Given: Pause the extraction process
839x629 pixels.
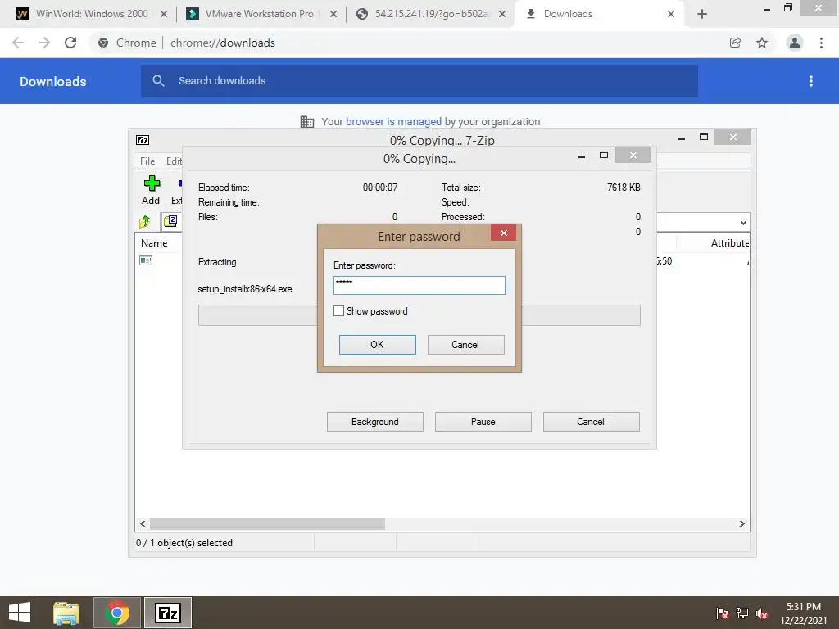Looking at the screenshot, I should click(x=483, y=422).
